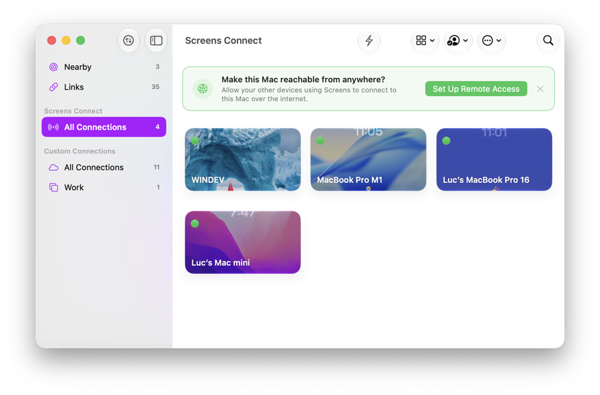Select Custom Connections All Connections item

[104, 167]
